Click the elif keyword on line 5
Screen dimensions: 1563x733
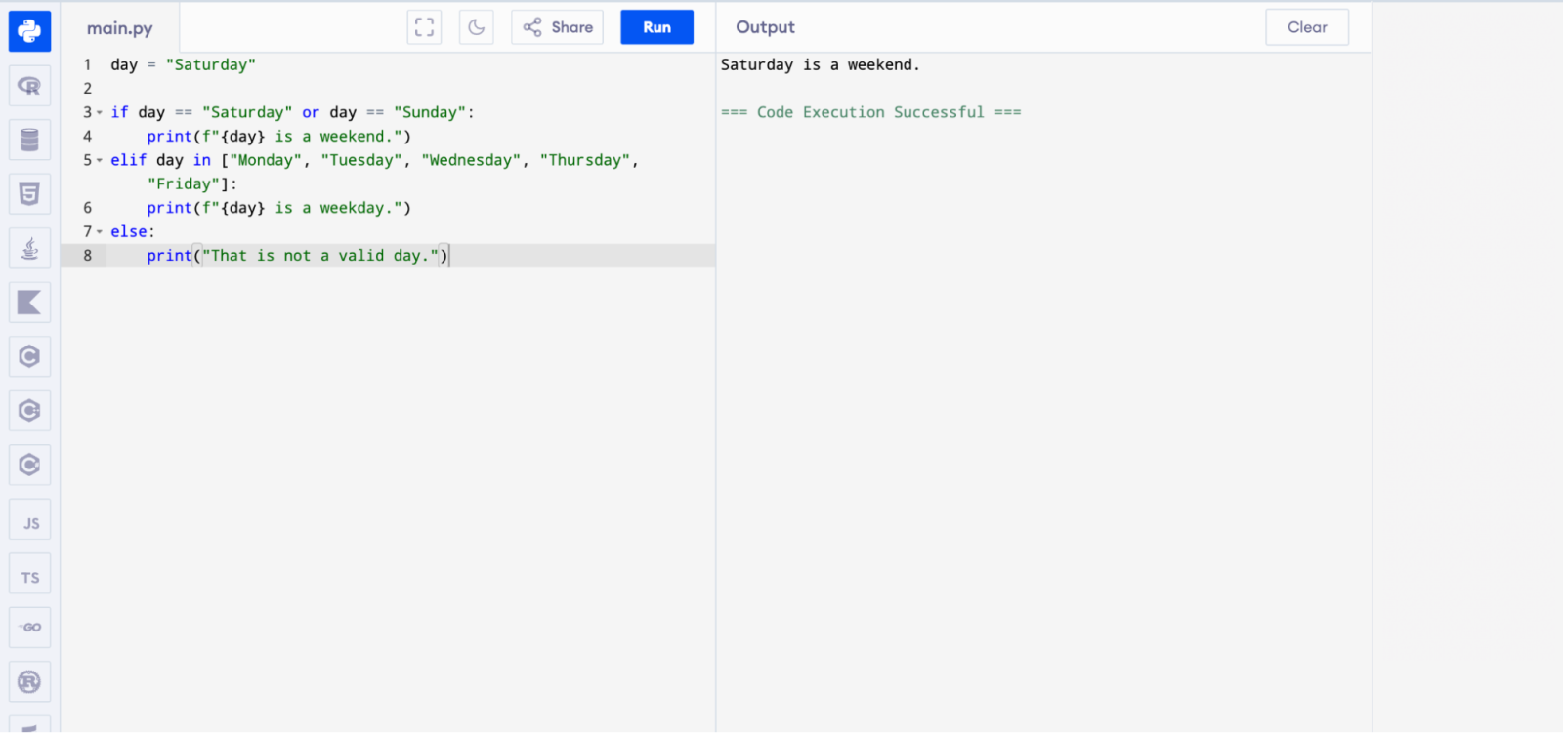point(129,160)
